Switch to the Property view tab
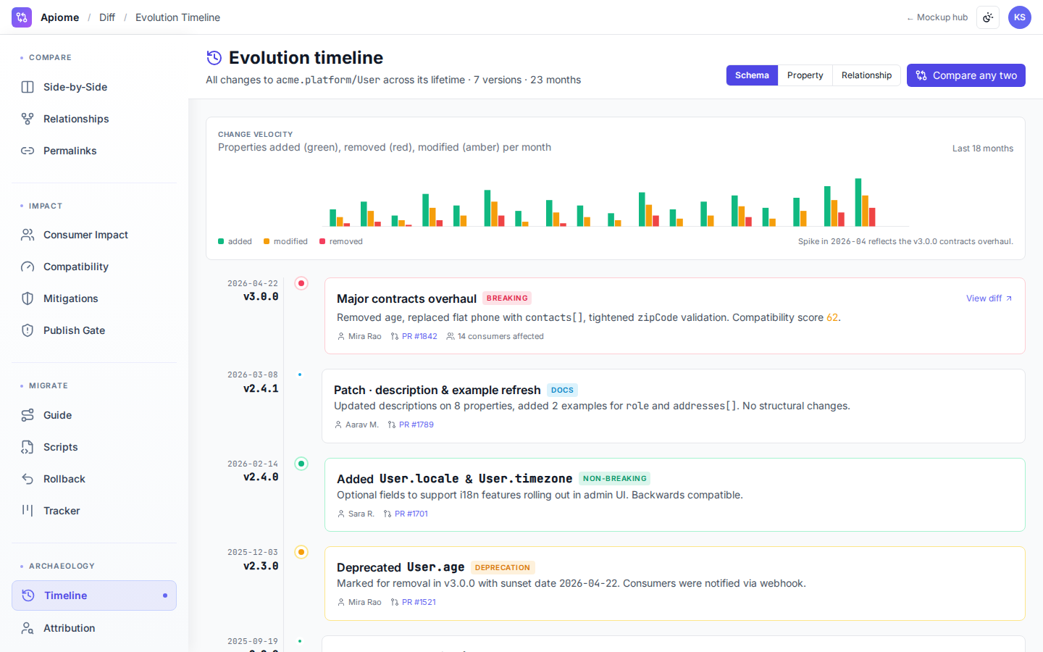 (x=805, y=75)
